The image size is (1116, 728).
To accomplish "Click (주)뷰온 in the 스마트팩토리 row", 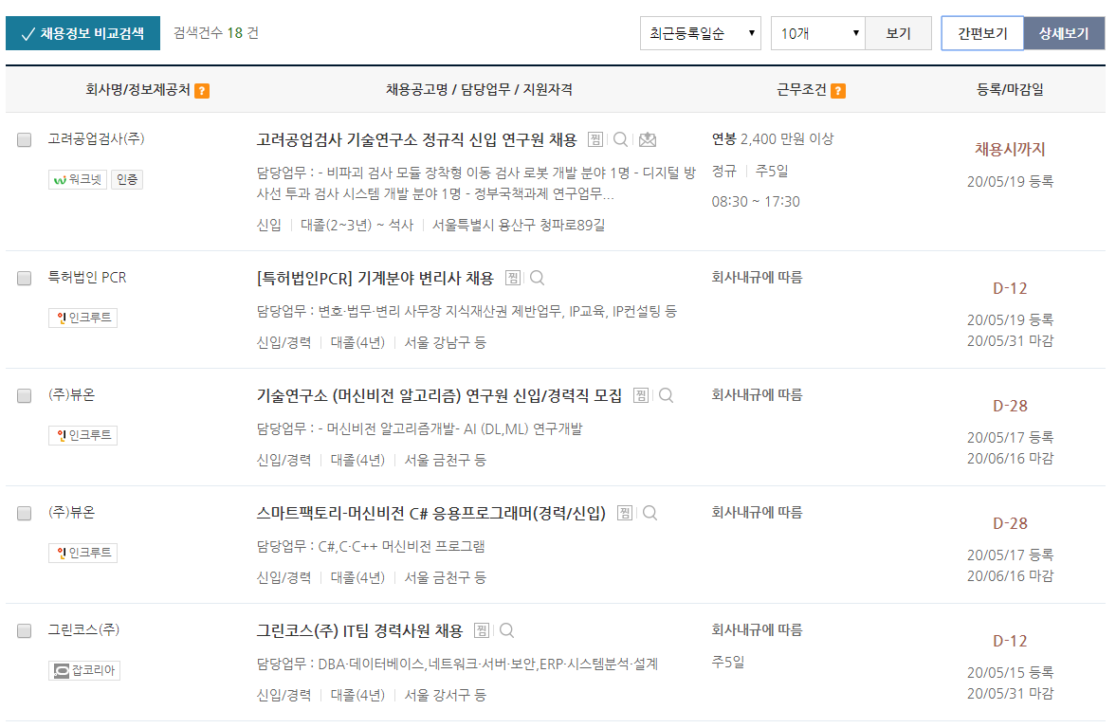I will coord(71,513).
